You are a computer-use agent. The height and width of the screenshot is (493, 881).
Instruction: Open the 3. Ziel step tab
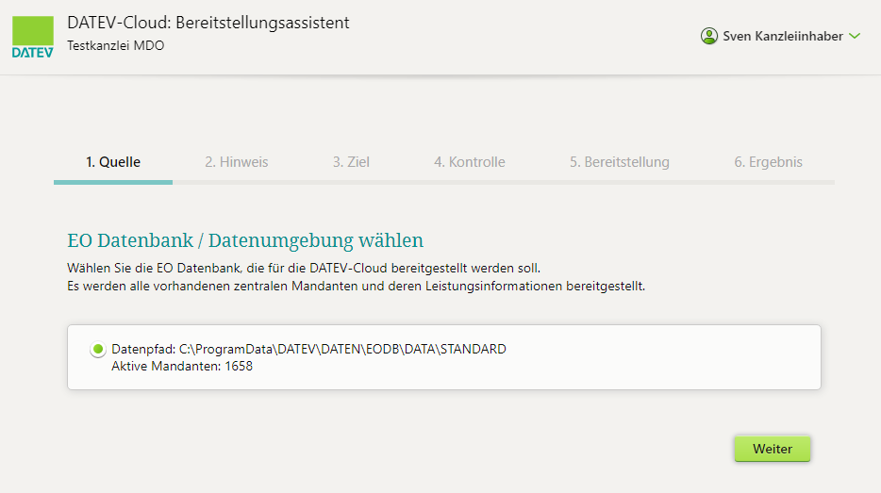351,162
